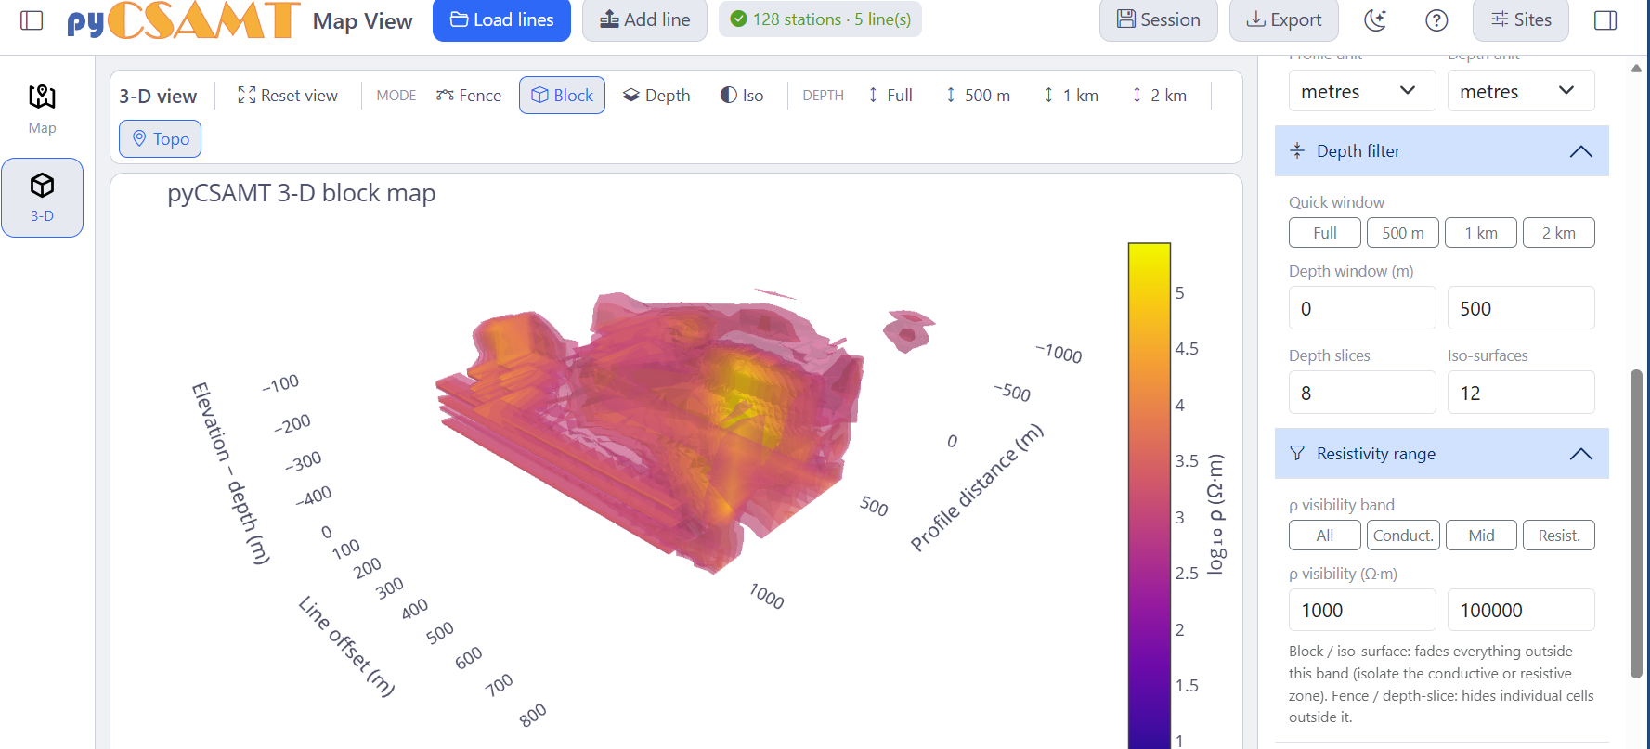
Task: Toggle the Topo overlay button
Action: pos(160,138)
